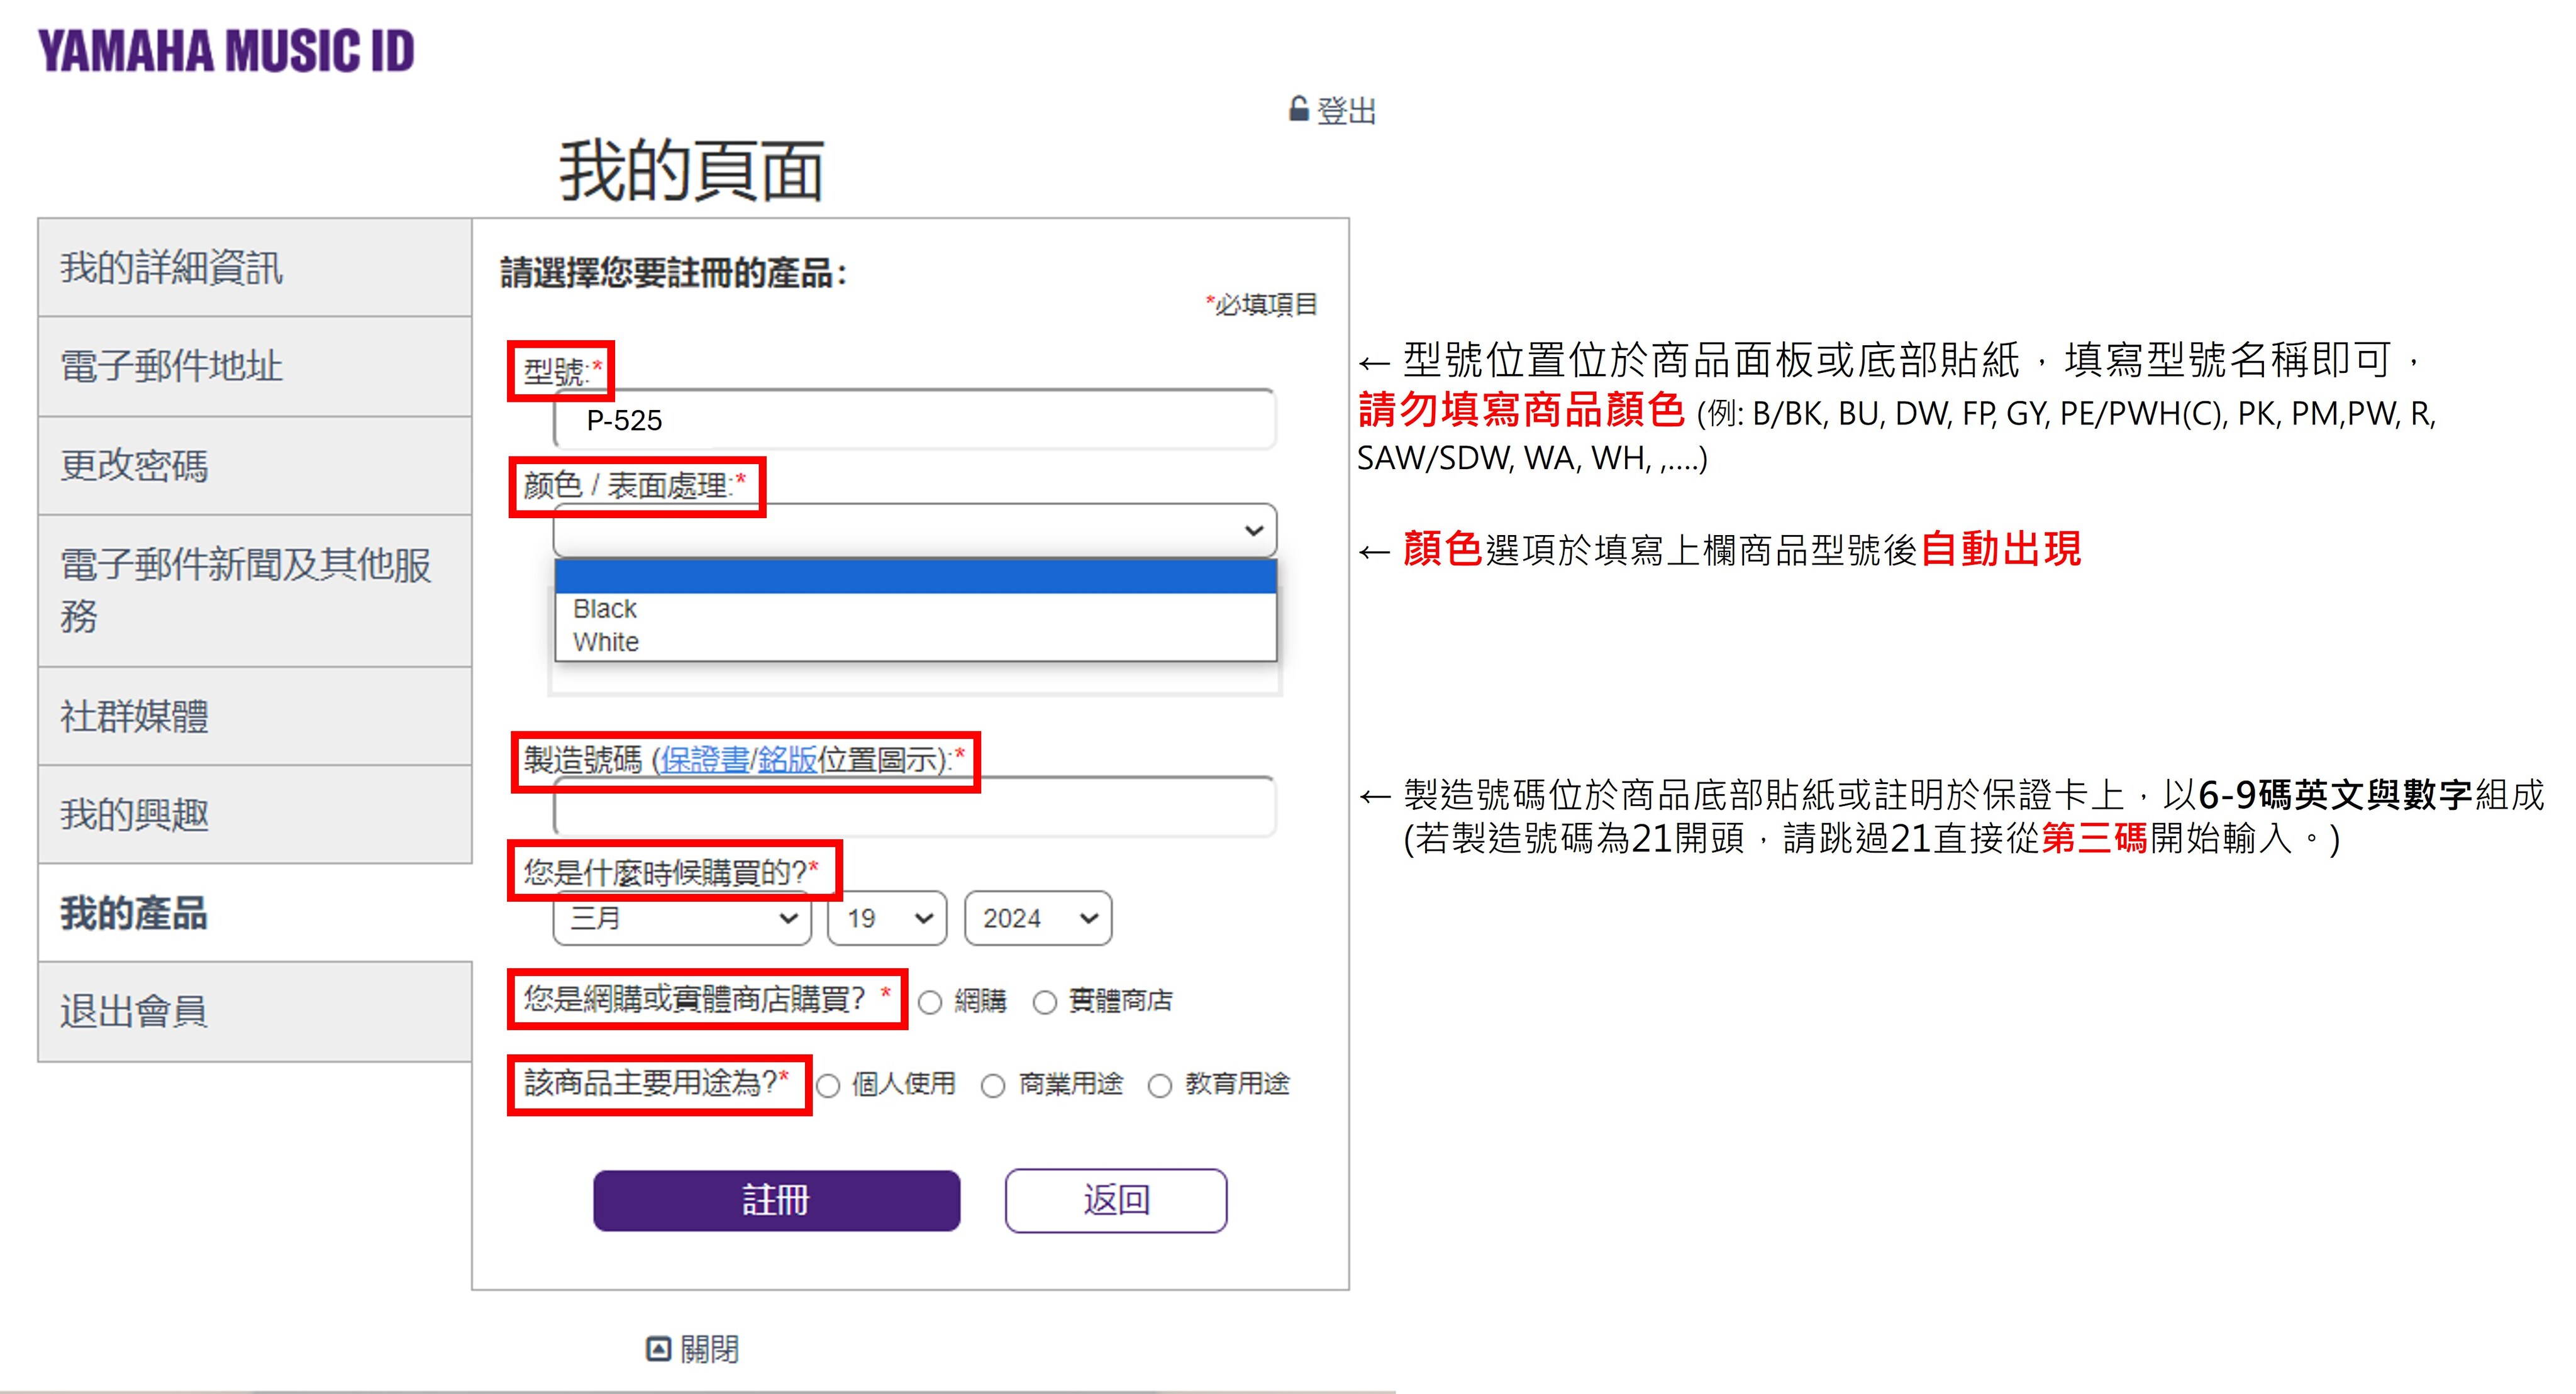Open the purchase year dropdown 2024
This screenshot has width=2576, height=1394.
1037,918
